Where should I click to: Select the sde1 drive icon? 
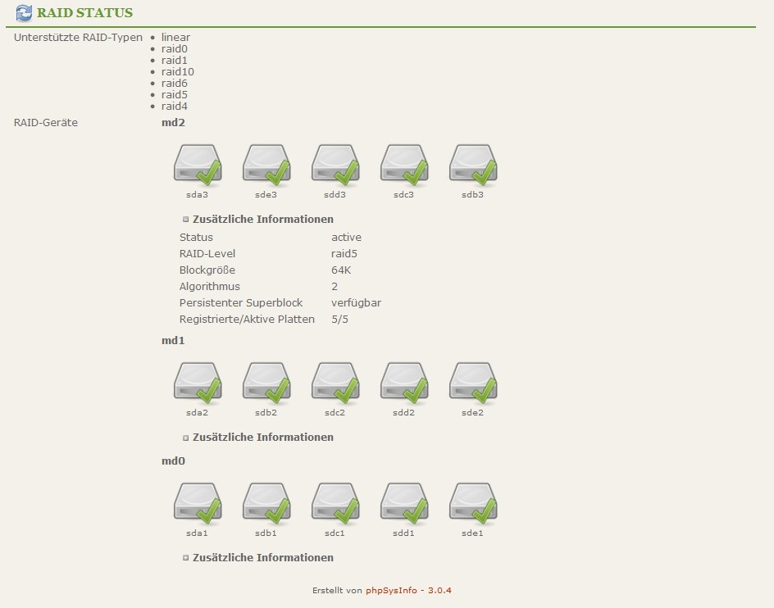pos(473,503)
